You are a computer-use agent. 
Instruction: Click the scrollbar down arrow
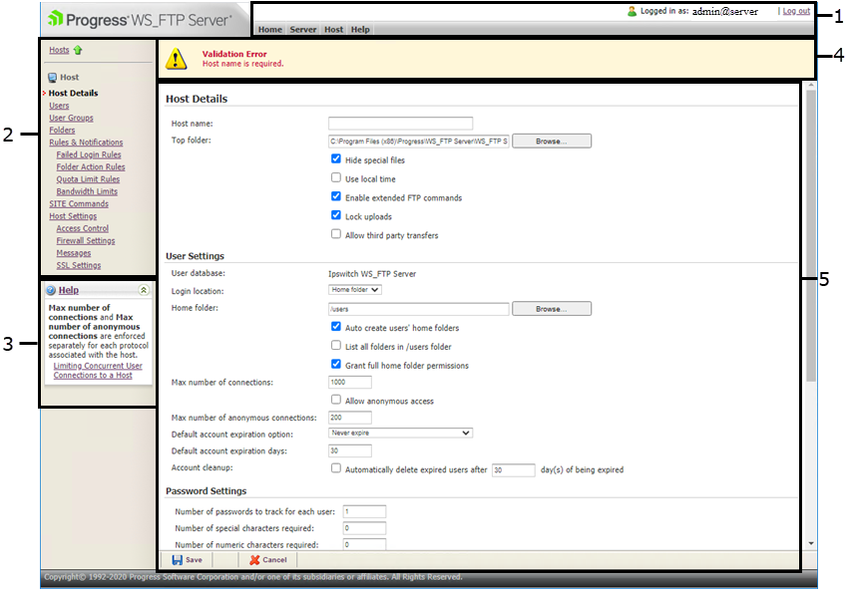pyautogui.click(x=811, y=543)
